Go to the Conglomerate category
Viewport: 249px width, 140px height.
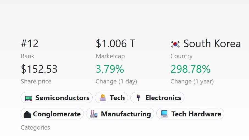coord(57,114)
